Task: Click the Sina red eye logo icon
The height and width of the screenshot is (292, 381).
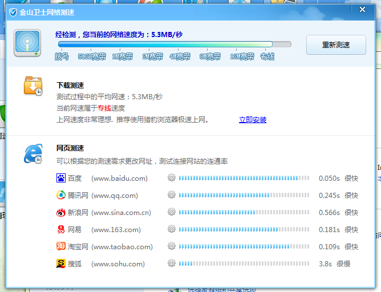Action: (x=61, y=212)
